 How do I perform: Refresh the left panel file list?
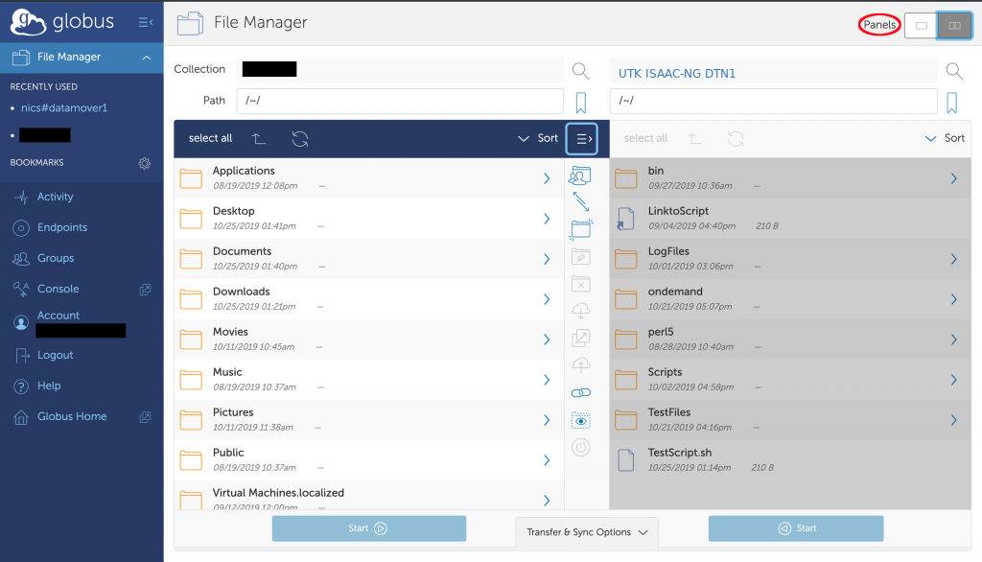300,138
